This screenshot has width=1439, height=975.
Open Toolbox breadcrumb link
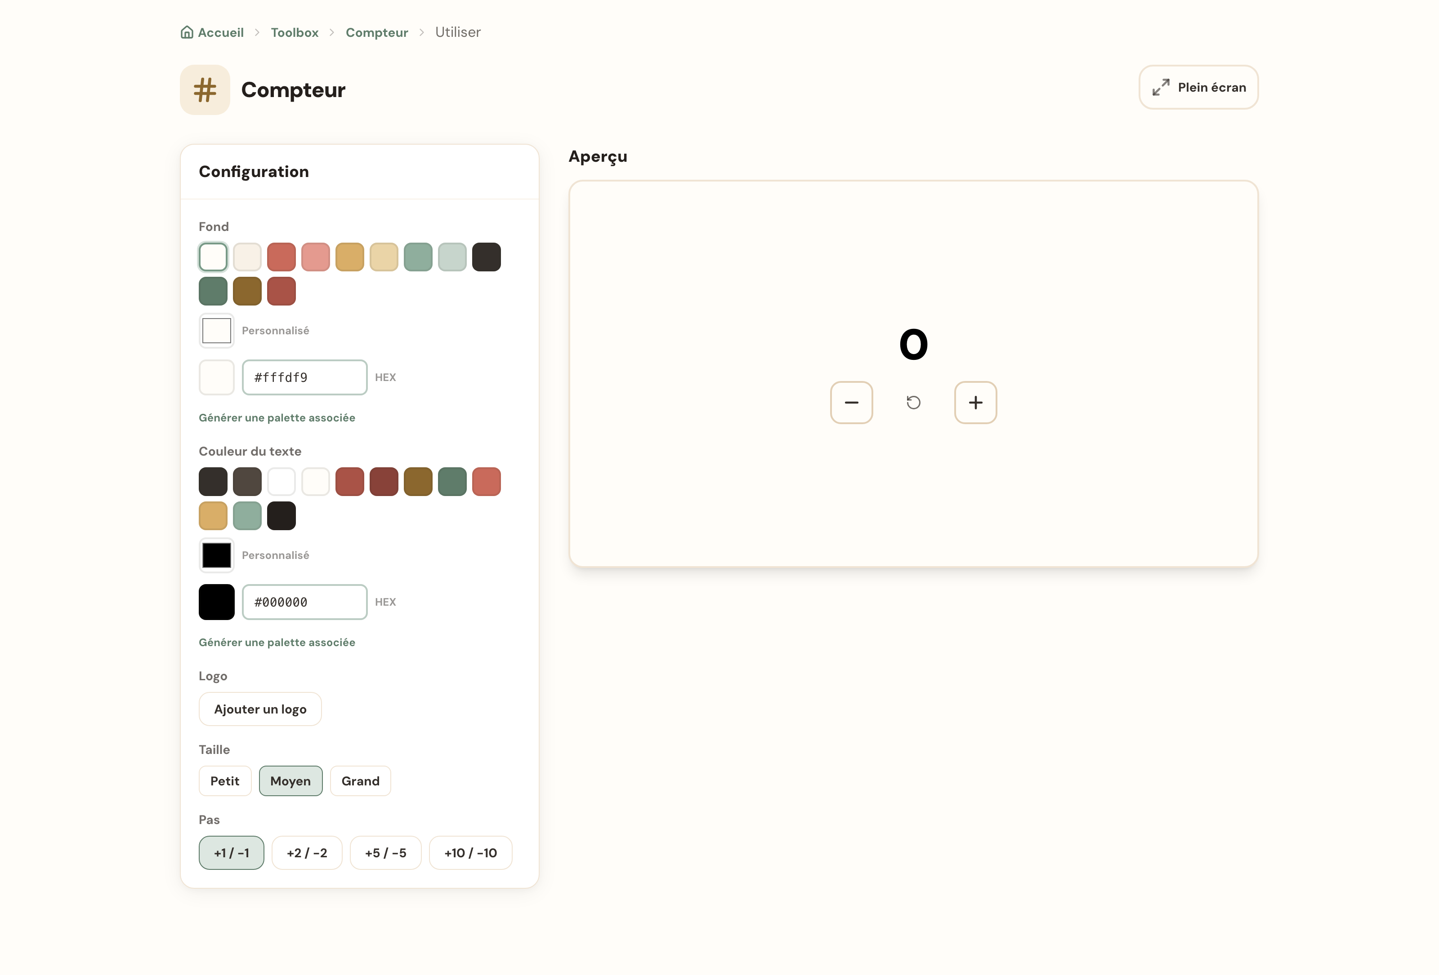[295, 32]
